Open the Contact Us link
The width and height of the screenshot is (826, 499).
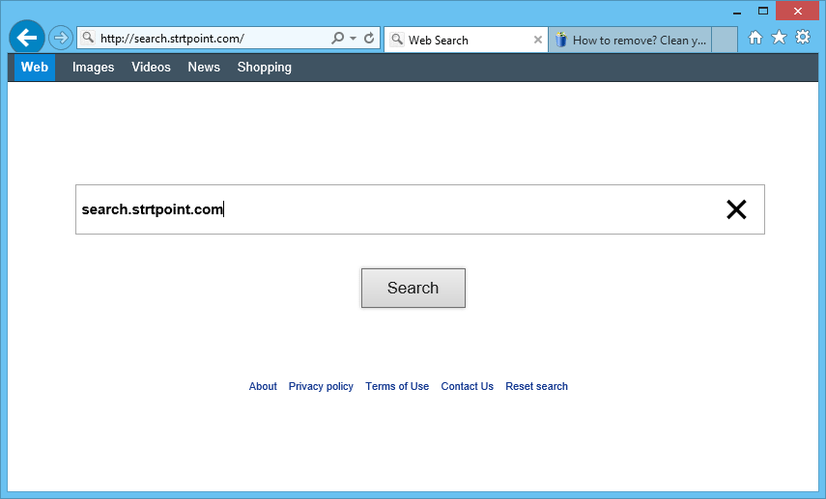pos(468,386)
